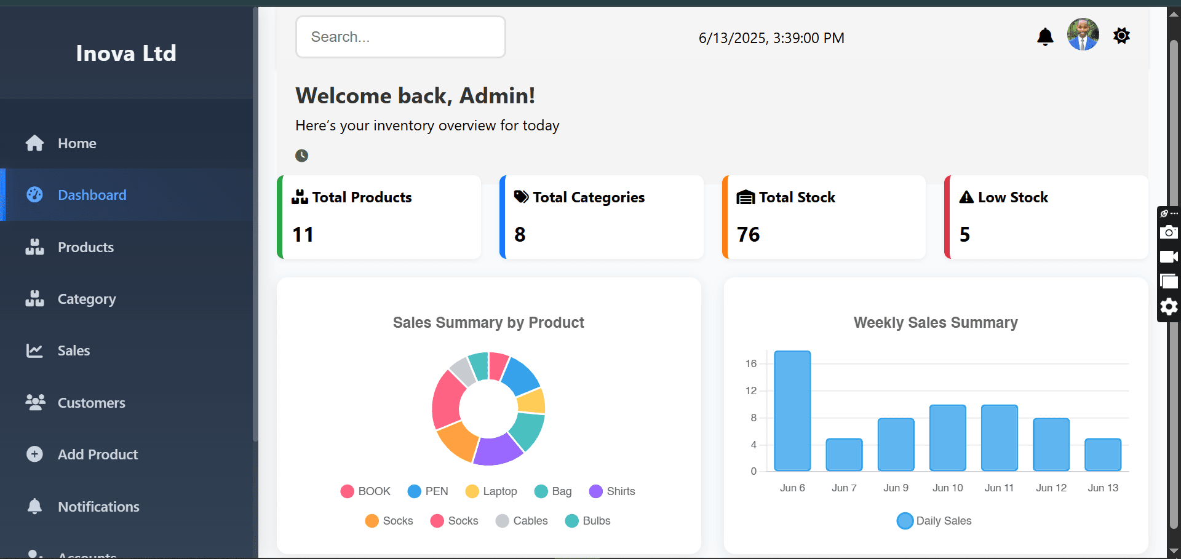Click the Weekly Sales Summary title
The height and width of the screenshot is (559, 1181).
tap(936, 322)
